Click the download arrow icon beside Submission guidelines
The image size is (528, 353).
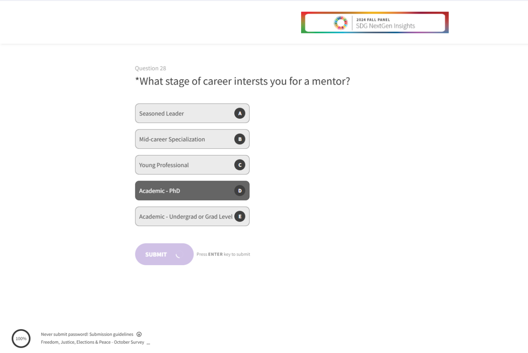click(x=139, y=334)
